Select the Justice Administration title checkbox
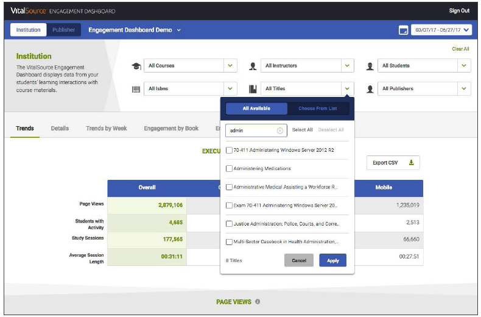The height and width of the screenshot is (317, 481). point(229,224)
